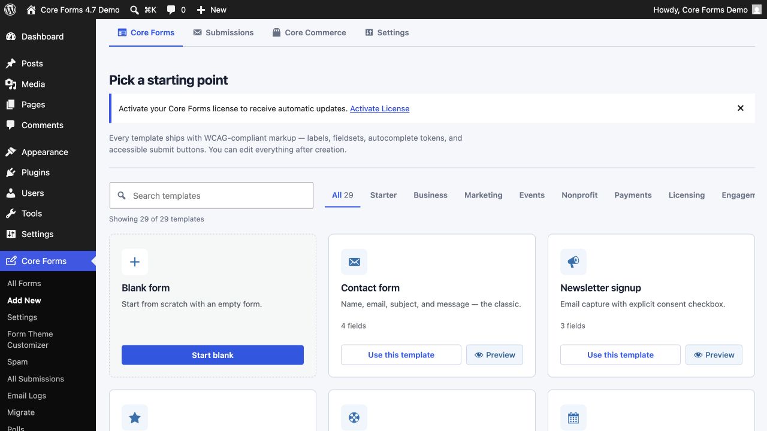This screenshot has height=431, width=767.
Task: Click the Blank form plus icon
Action: coord(135,262)
